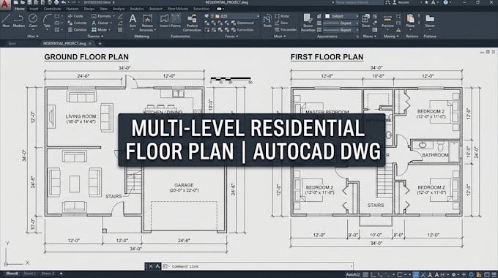Toggle ortho mode in the status bar
This screenshot has width=498, height=278.
(x=373, y=274)
